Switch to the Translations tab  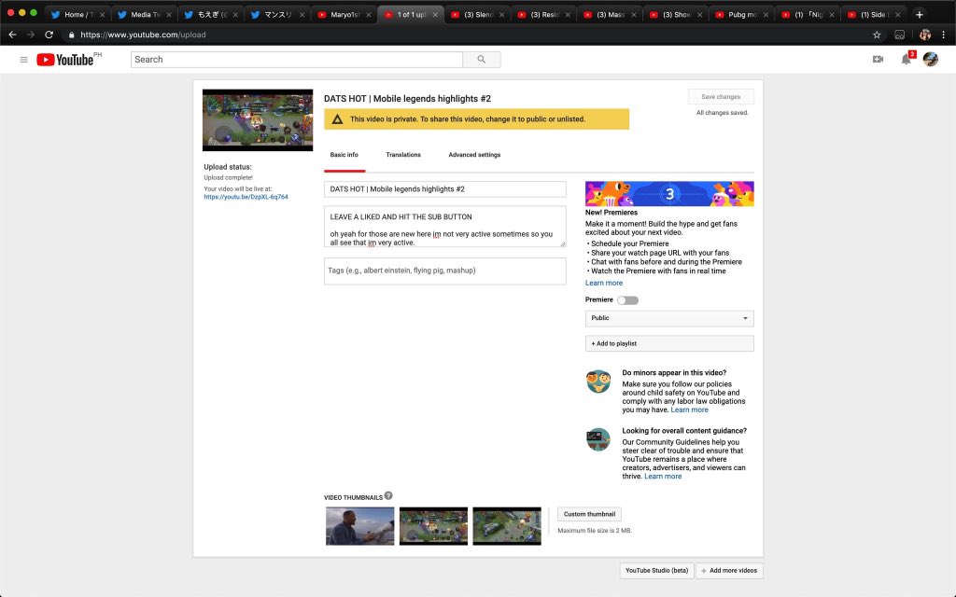403,155
